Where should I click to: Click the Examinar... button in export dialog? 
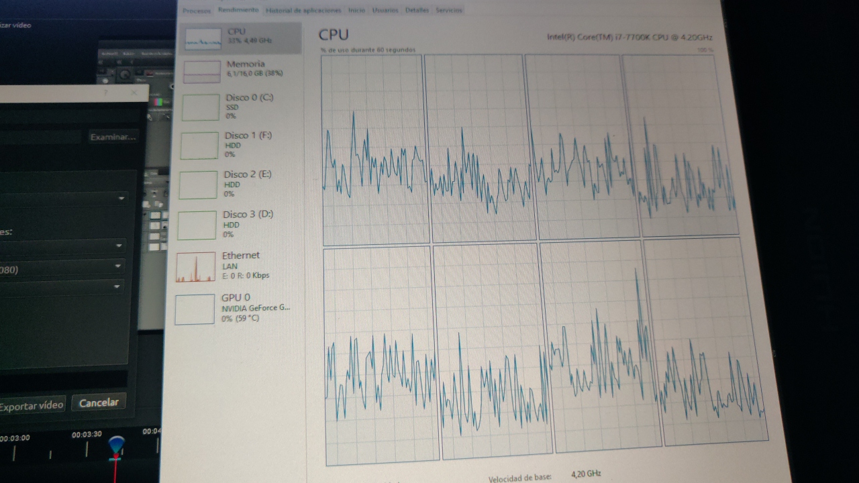click(113, 136)
